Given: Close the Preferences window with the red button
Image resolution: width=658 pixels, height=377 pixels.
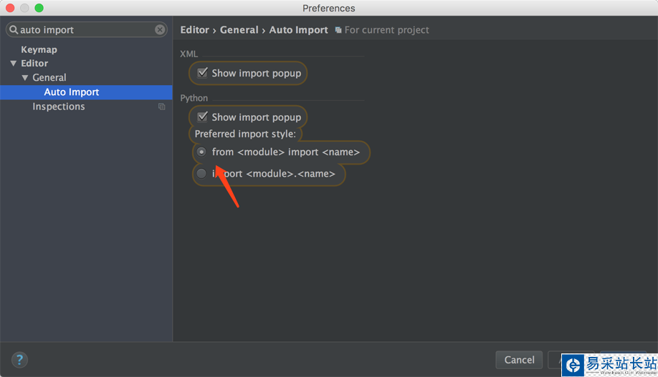Looking at the screenshot, I should (11, 8).
